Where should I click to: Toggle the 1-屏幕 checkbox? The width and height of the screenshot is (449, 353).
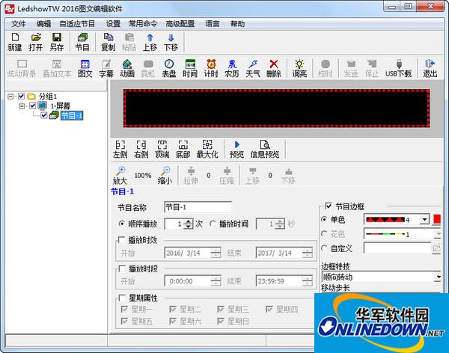coord(33,105)
